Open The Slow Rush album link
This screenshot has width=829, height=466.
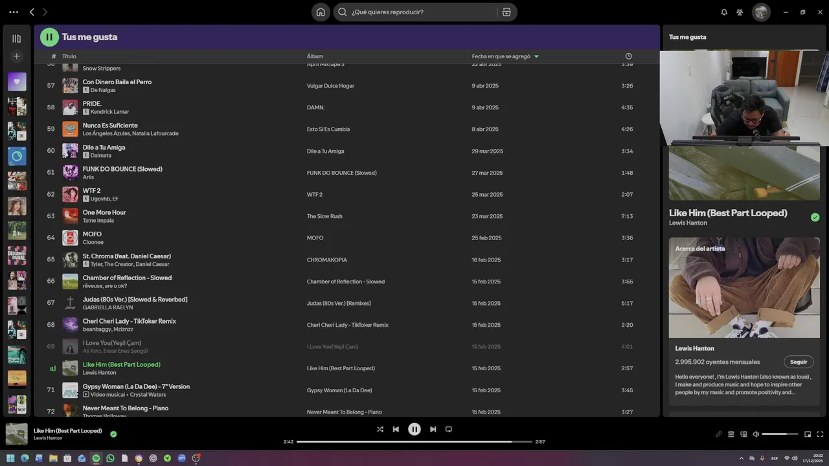click(x=324, y=216)
